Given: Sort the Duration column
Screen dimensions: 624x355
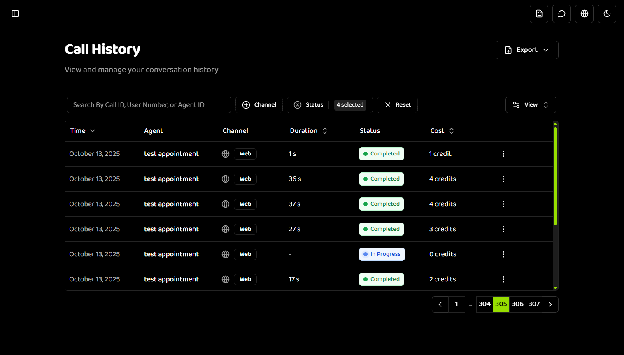Looking at the screenshot, I should coord(325,130).
